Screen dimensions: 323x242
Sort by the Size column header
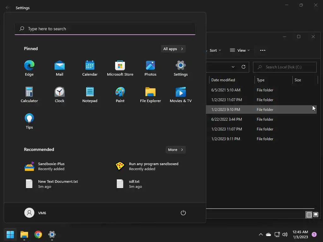(305, 80)
